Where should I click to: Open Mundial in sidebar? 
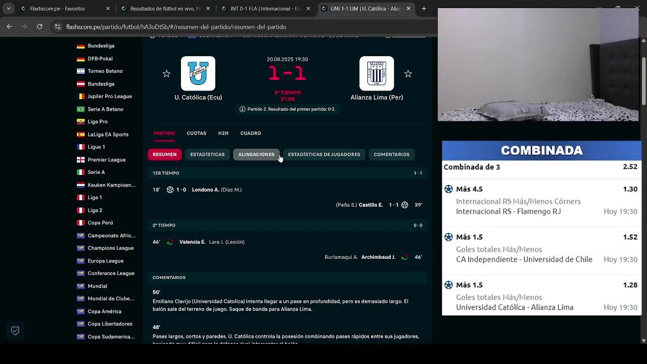point(98,286)
